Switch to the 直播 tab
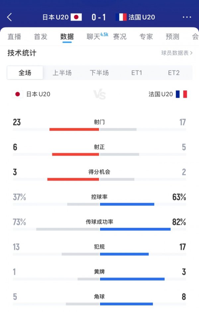199x312 pixels. point(14,36)
